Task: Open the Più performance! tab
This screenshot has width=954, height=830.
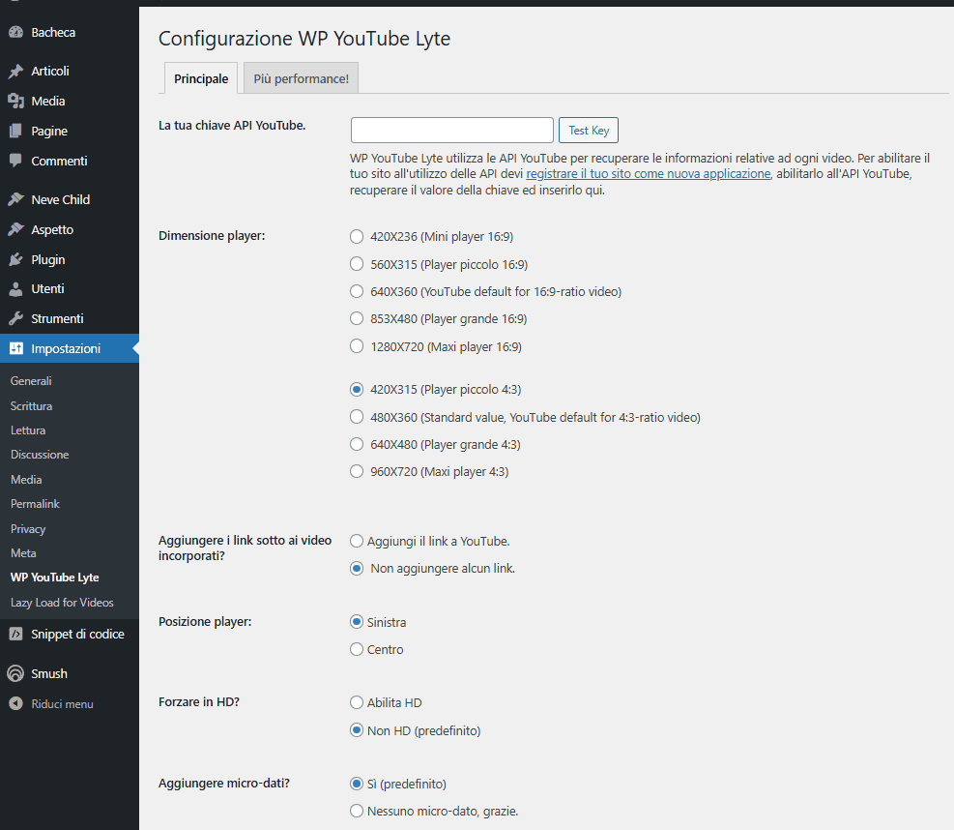Action: click(x=302, y=78)
